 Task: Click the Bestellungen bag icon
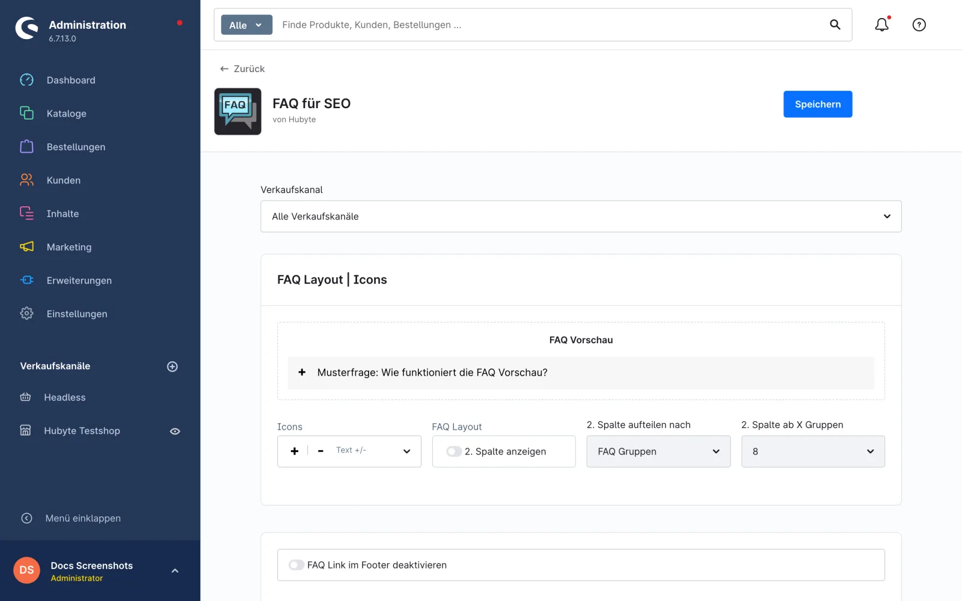coord(26,147)
